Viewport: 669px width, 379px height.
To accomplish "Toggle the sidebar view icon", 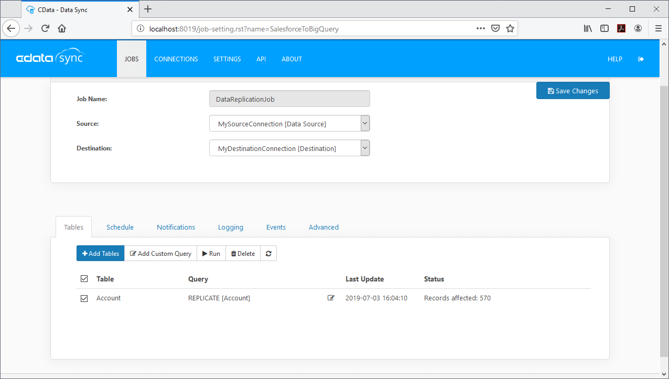I will (x=605, y=29).
